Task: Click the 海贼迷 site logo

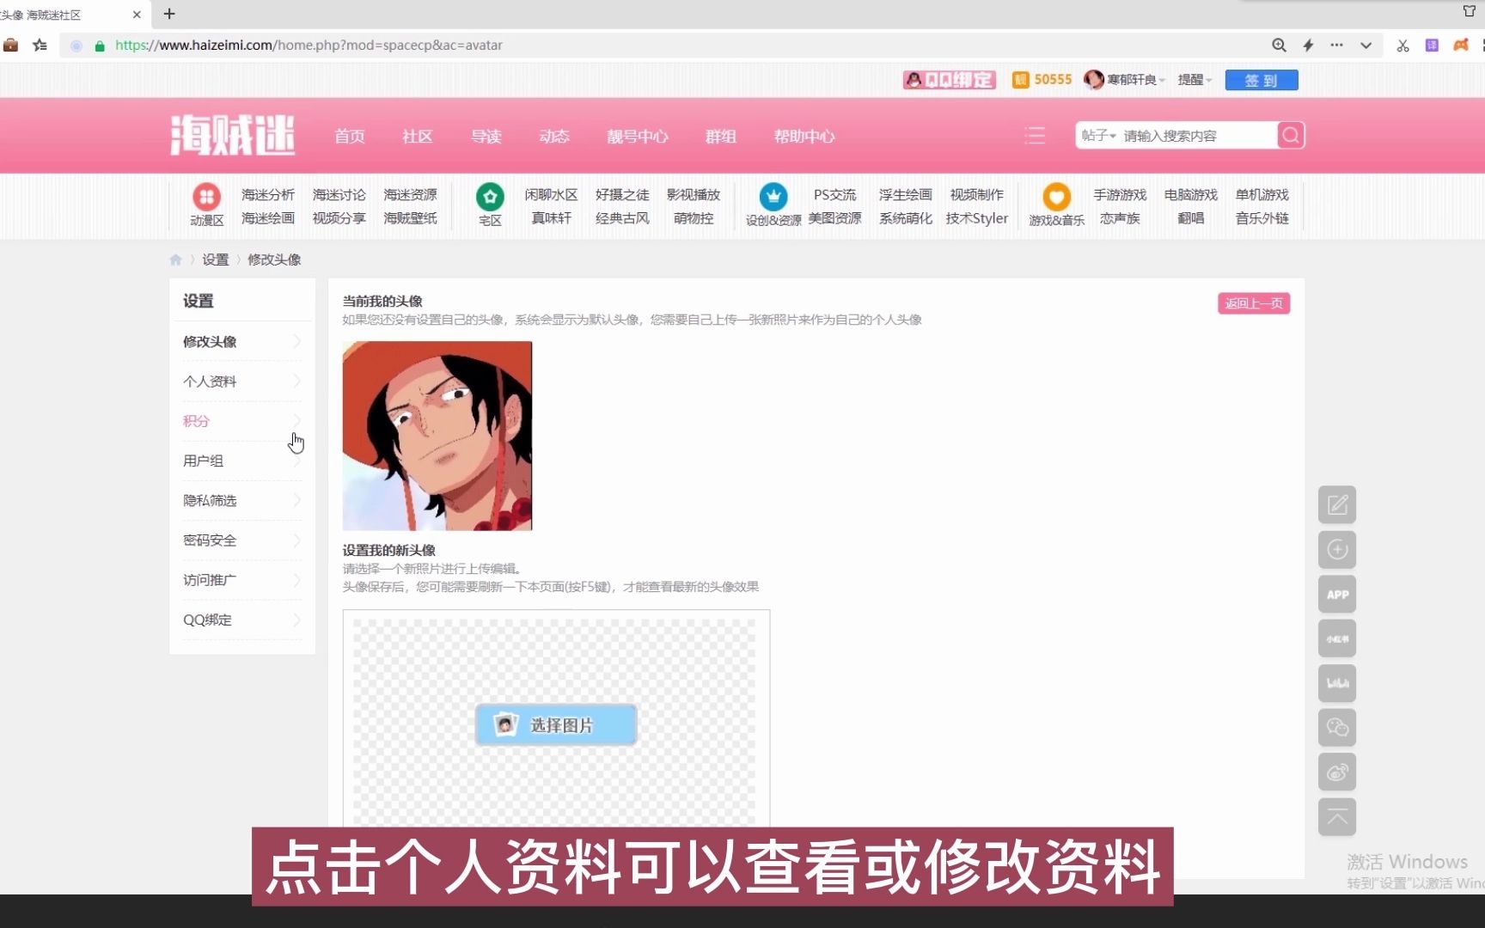Action: (232, 135)
